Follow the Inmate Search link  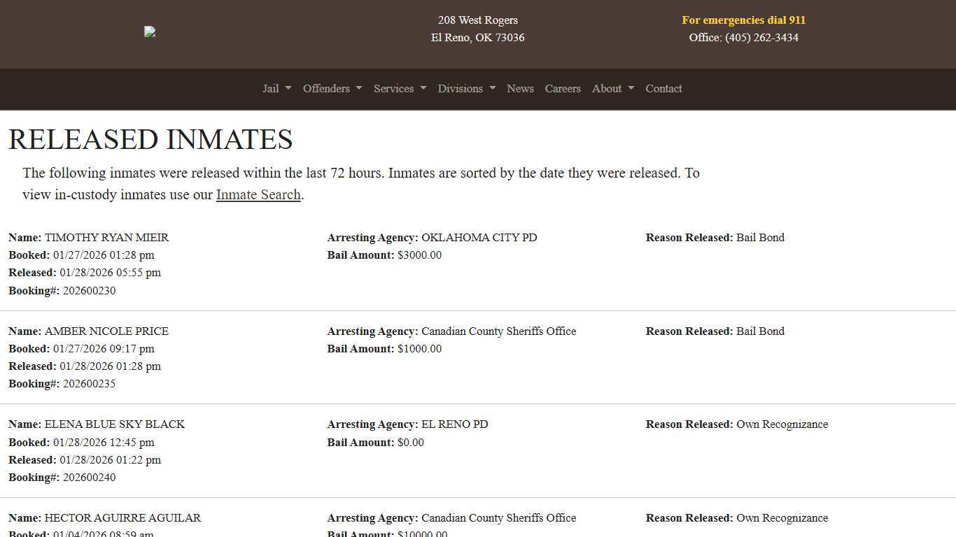pos(258,195)
